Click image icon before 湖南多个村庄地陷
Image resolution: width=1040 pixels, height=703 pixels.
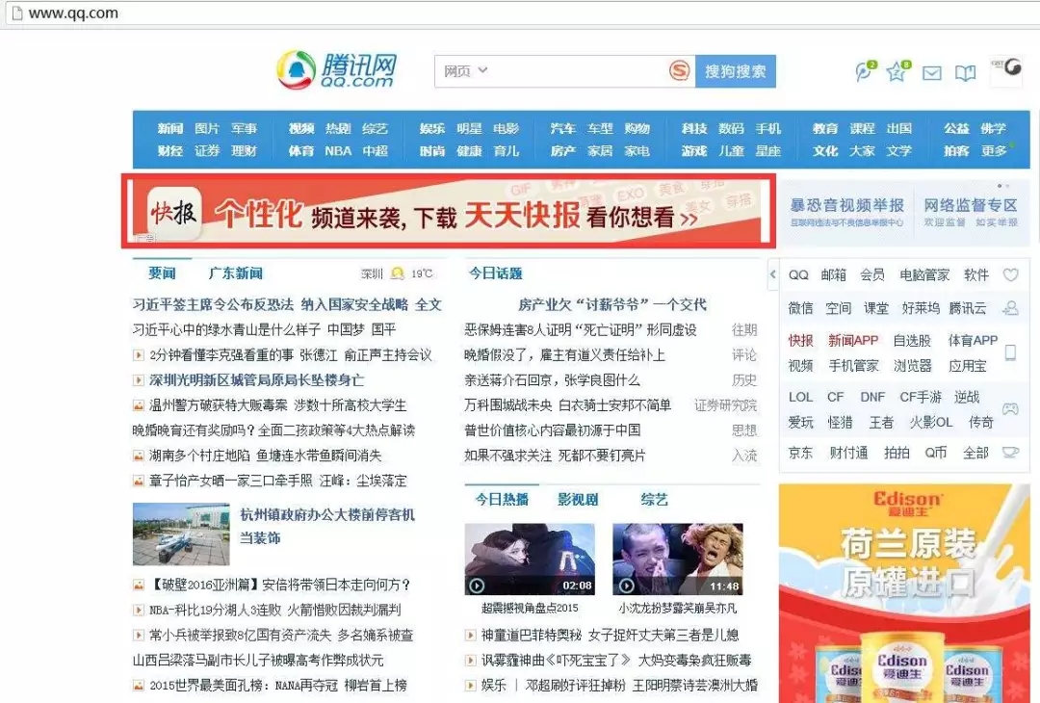(138, 456)
